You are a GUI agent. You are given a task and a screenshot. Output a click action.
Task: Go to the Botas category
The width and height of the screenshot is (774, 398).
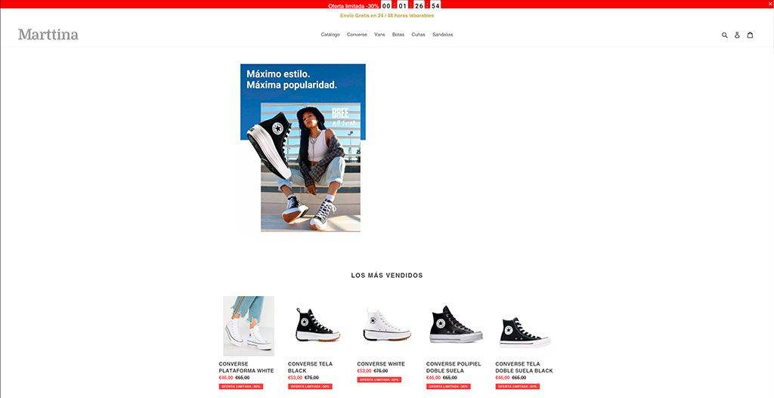coord(398,35)
